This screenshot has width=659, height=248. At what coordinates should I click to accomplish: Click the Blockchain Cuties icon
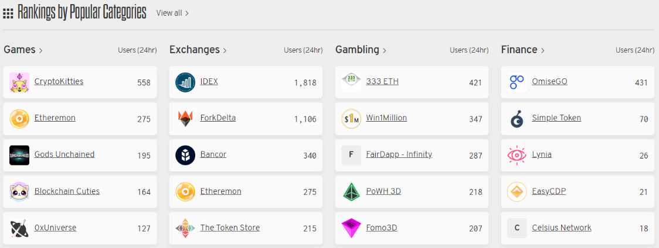pos(19,192)
